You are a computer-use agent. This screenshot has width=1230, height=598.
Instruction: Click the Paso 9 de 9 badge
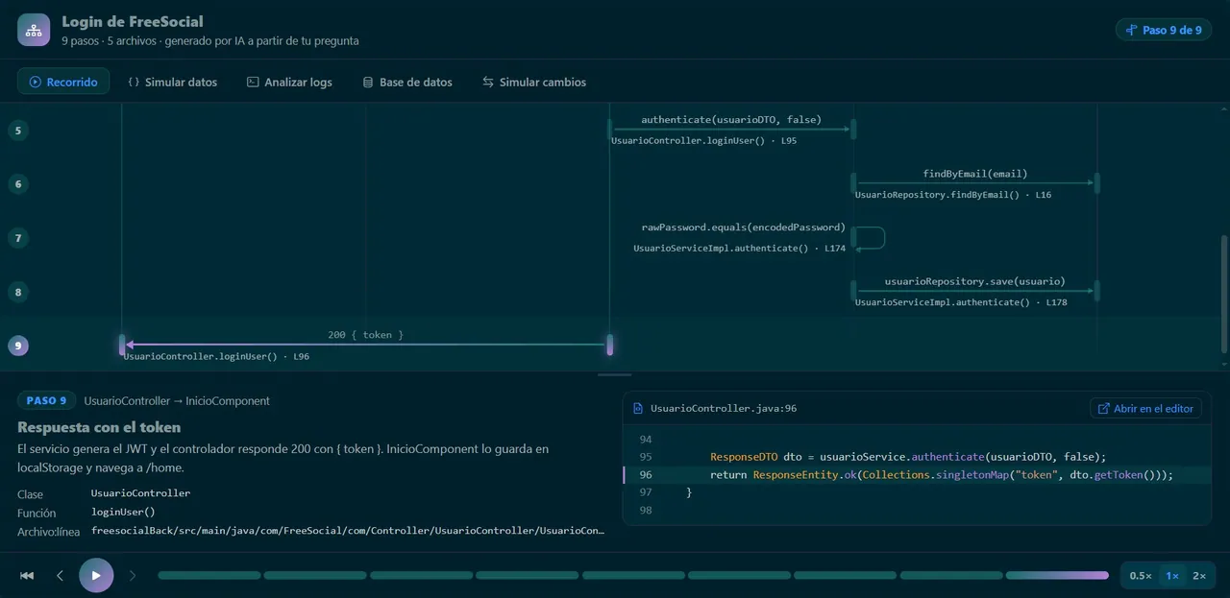tap(1163, 30)
